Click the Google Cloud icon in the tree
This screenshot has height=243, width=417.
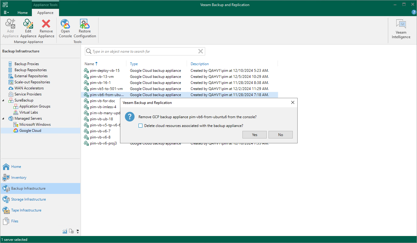point(16,131)
